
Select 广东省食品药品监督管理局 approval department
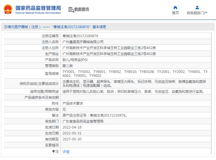pos(83,121)
